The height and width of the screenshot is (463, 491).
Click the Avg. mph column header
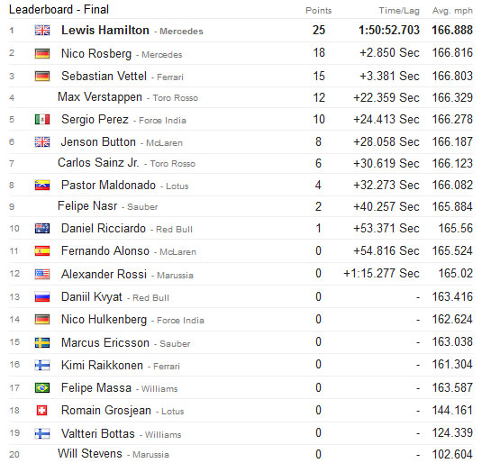click(x=452, y=10)
